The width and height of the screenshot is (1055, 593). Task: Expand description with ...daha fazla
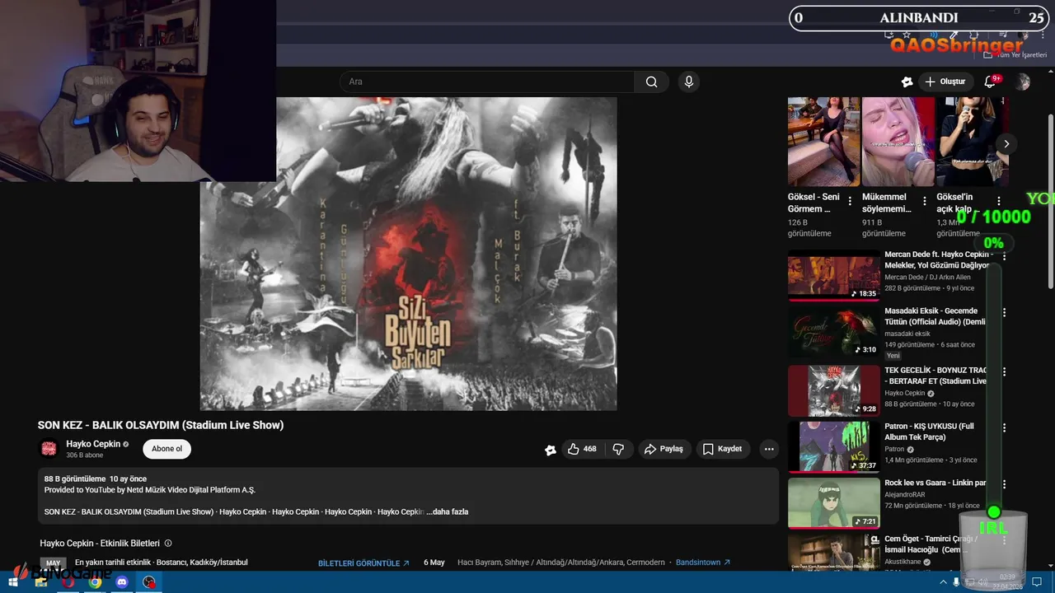[448, 512]
